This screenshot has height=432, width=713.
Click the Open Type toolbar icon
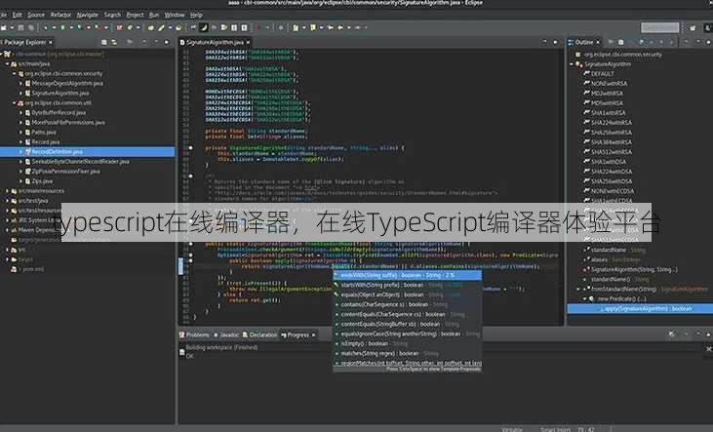[x=151, y=27]
